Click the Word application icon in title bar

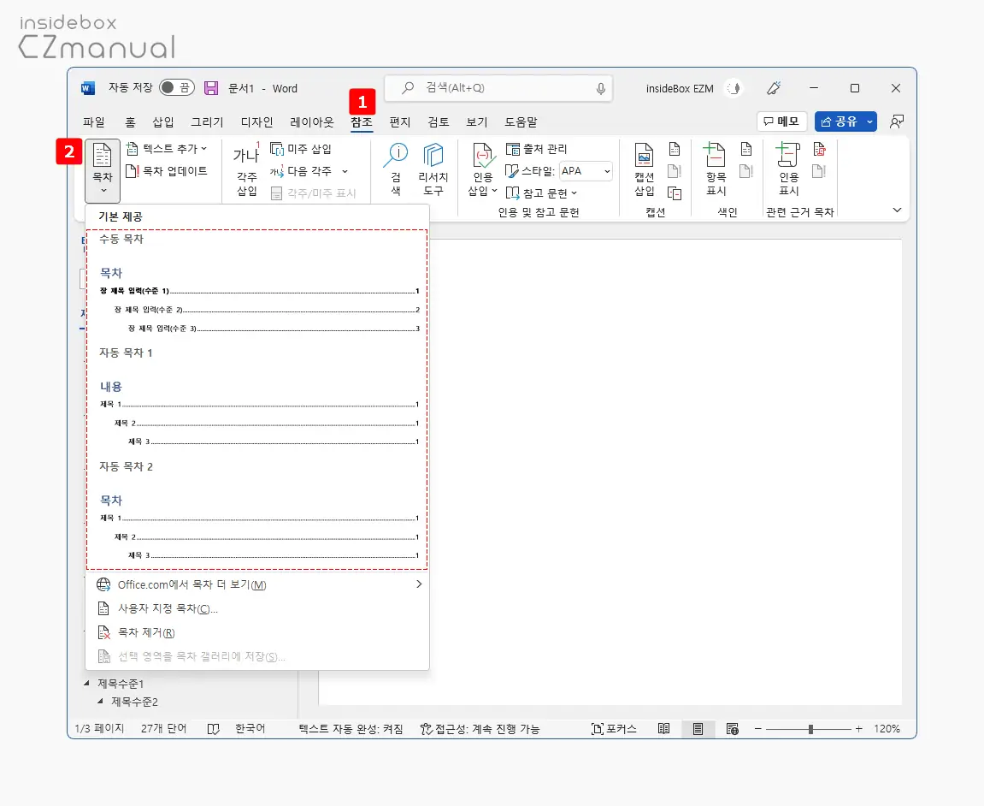[88, 88]
